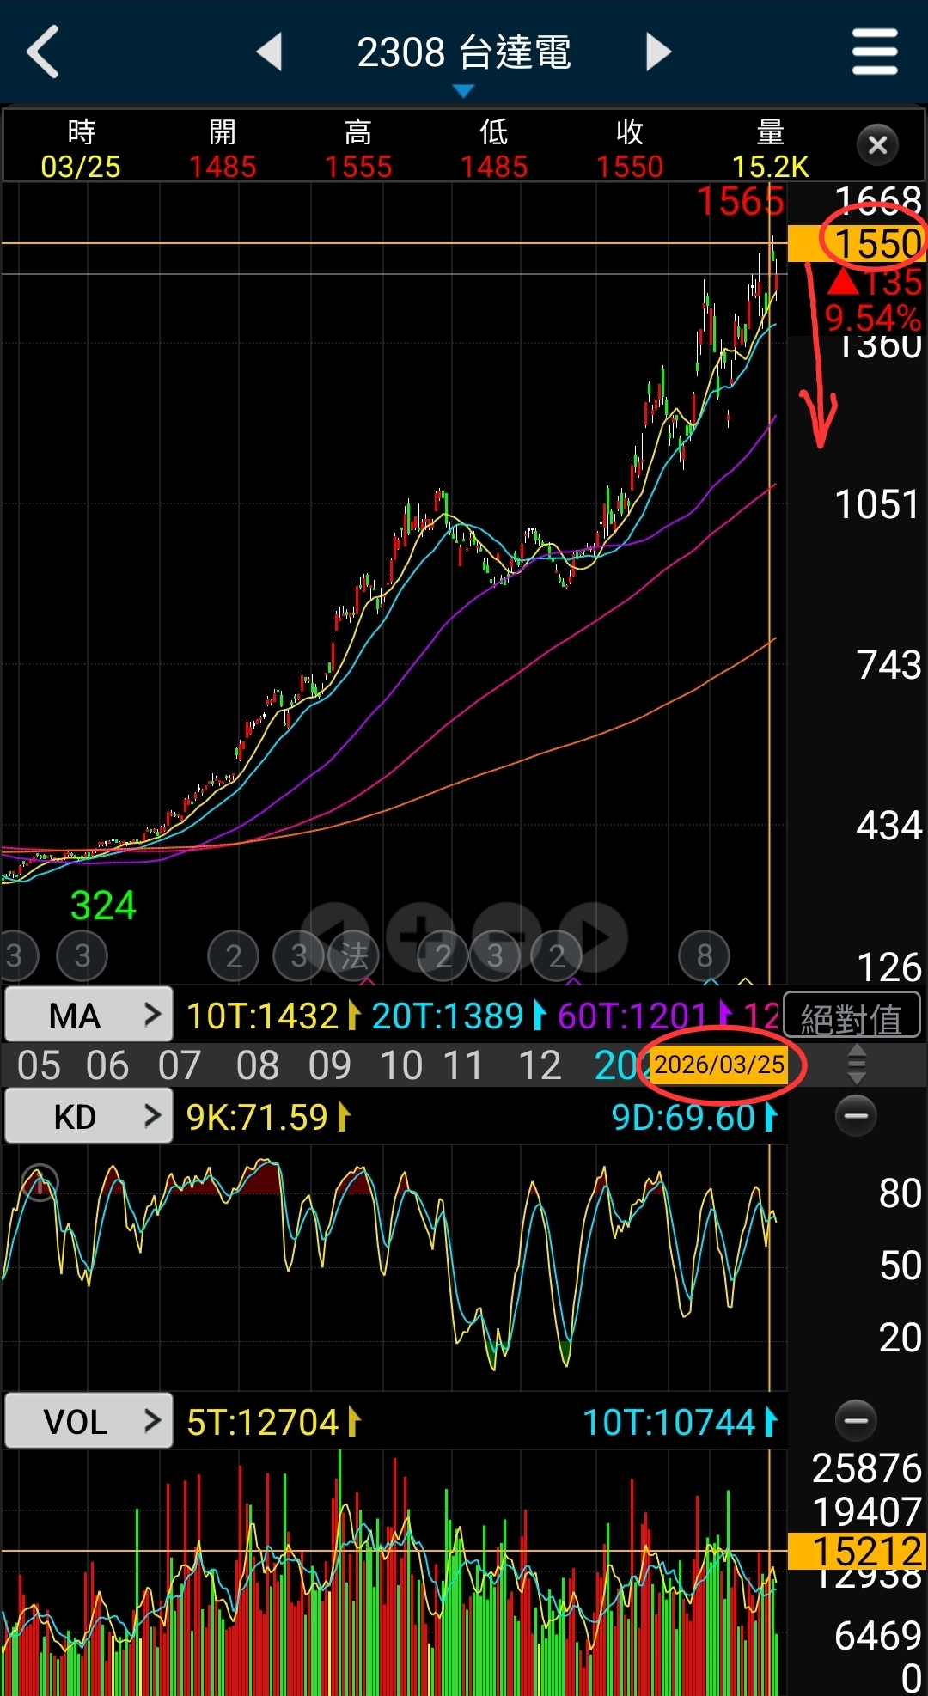Screen dimensions: 928x1696
Task: Change the VOL indicator panel
Action: pyautogui.click(x=89, y=1421)
